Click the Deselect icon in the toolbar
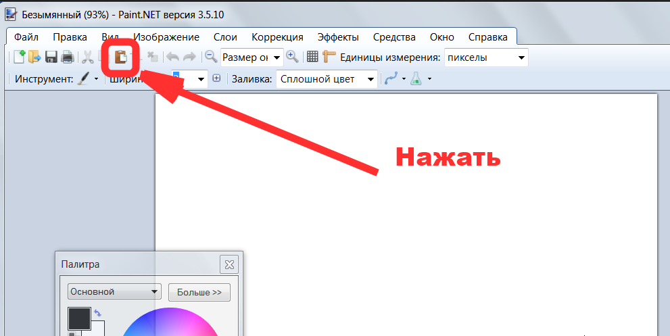 (x=152, y=57)
